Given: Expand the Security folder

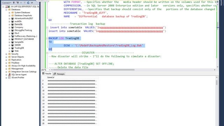Looking at the screenshot, I should click(x=6, y=54).
